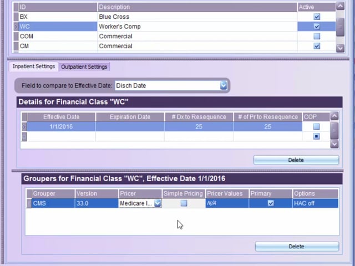
Task: Click empty Expiration Date cell for 1/1/2016
Action: (130, 126)
